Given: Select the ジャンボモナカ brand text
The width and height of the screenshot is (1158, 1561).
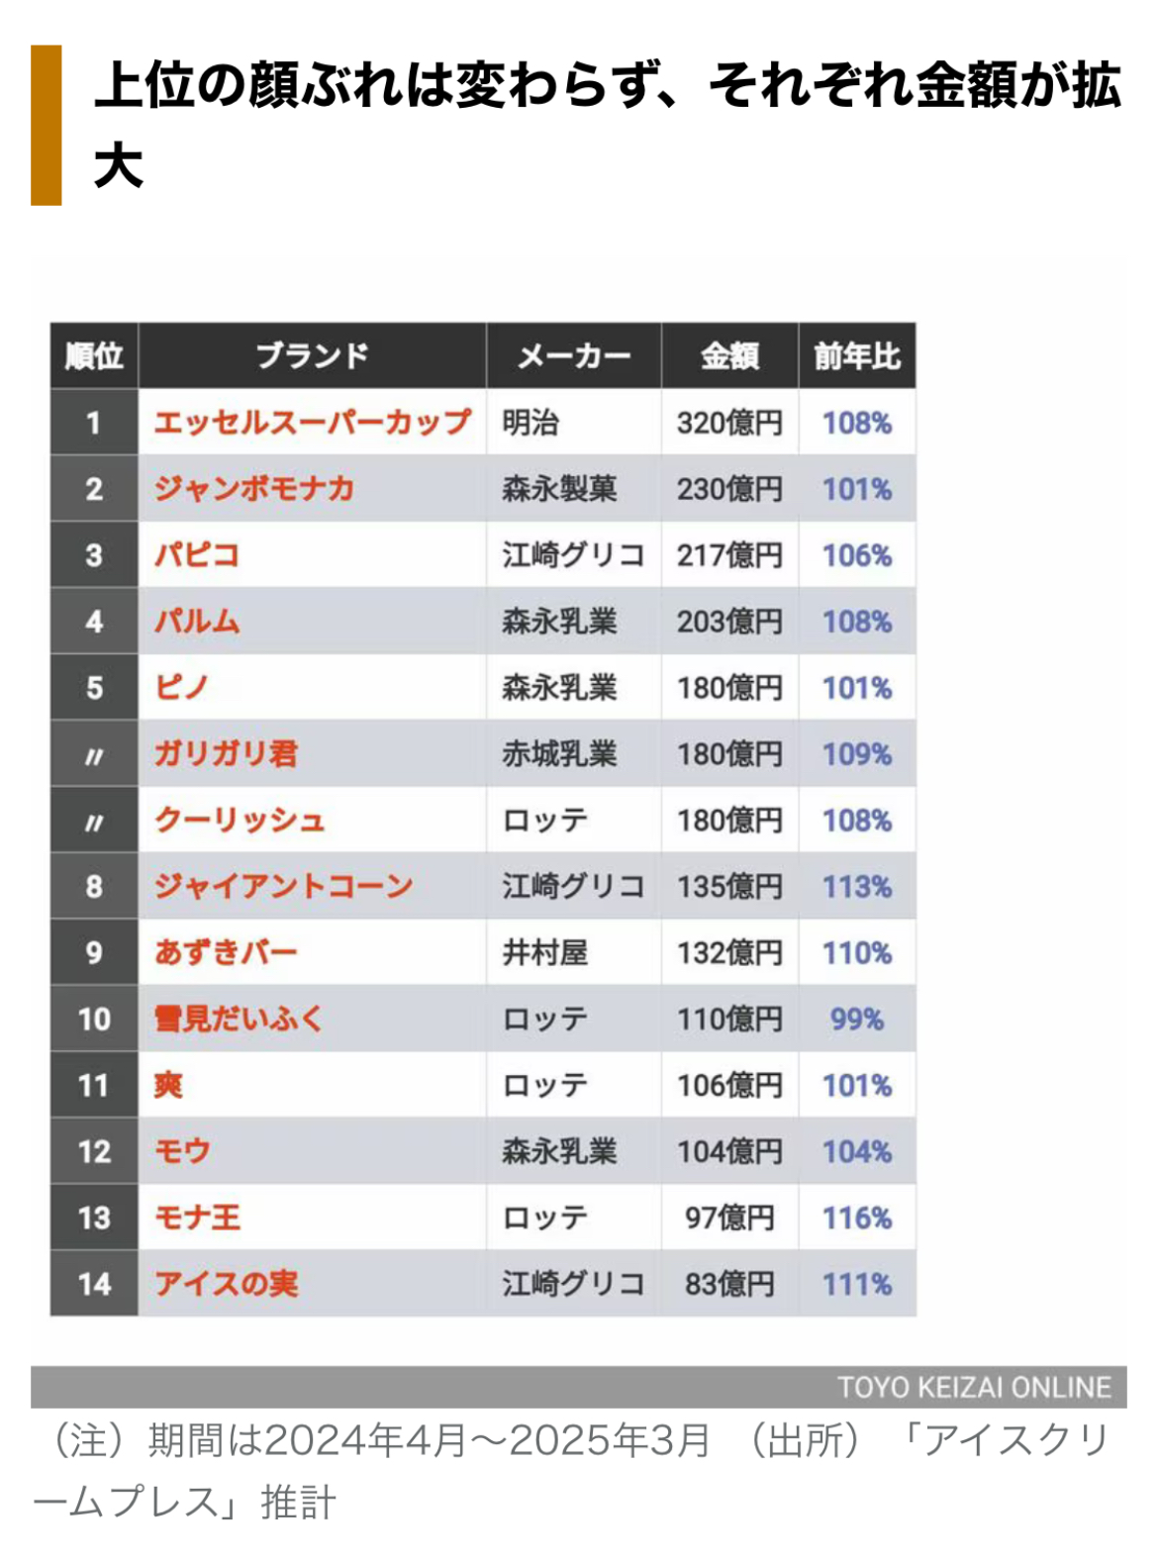Looking at the screenshot, I should [x=253, y=489].
